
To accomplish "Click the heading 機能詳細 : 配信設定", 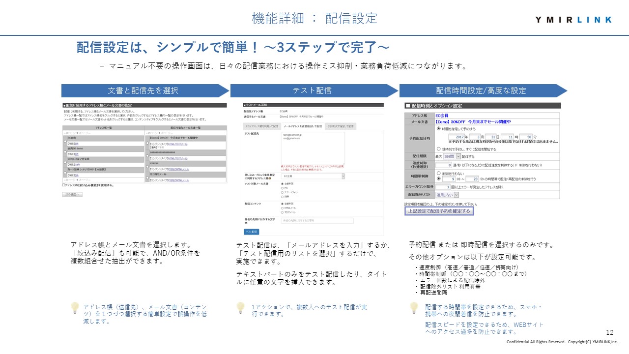I will click(x=314, y=18).
